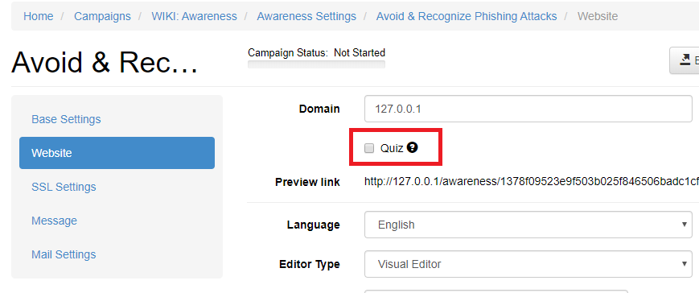Open Mail Settings in sidebar
Screen dimensions: 699x293
(x=64, y=254)
